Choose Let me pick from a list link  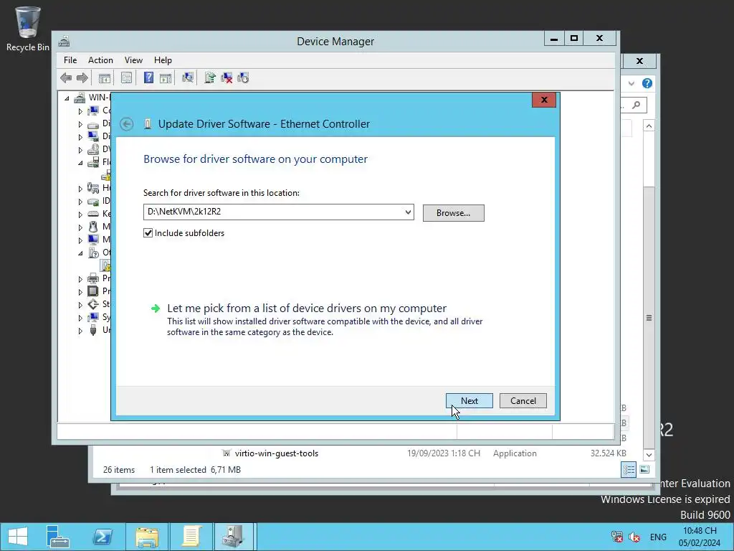307,309
